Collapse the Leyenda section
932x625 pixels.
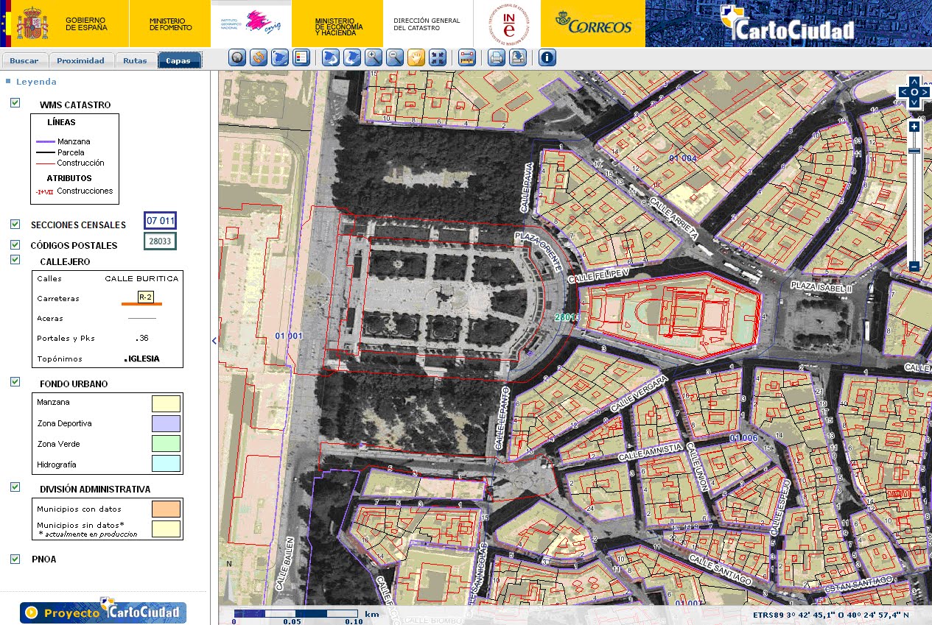tap(9, 82)
